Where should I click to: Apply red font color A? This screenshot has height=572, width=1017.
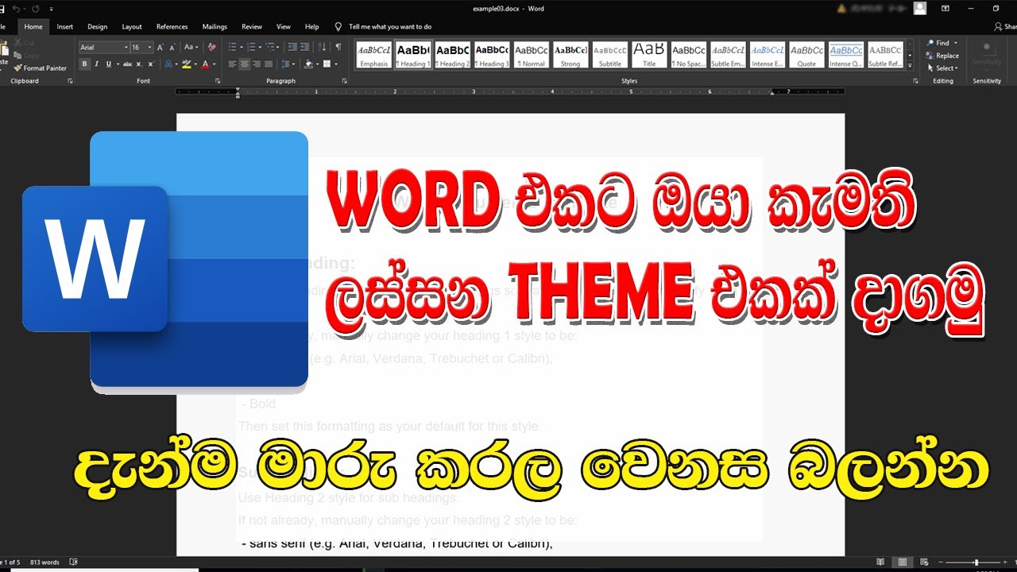click(205, 64)
